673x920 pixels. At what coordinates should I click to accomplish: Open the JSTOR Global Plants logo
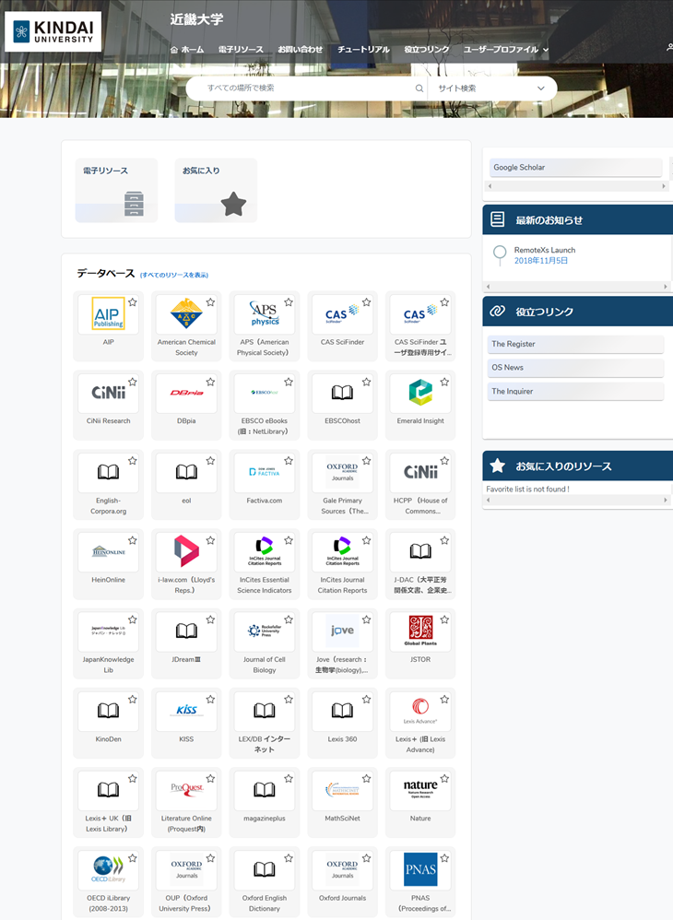click(420, 631)
